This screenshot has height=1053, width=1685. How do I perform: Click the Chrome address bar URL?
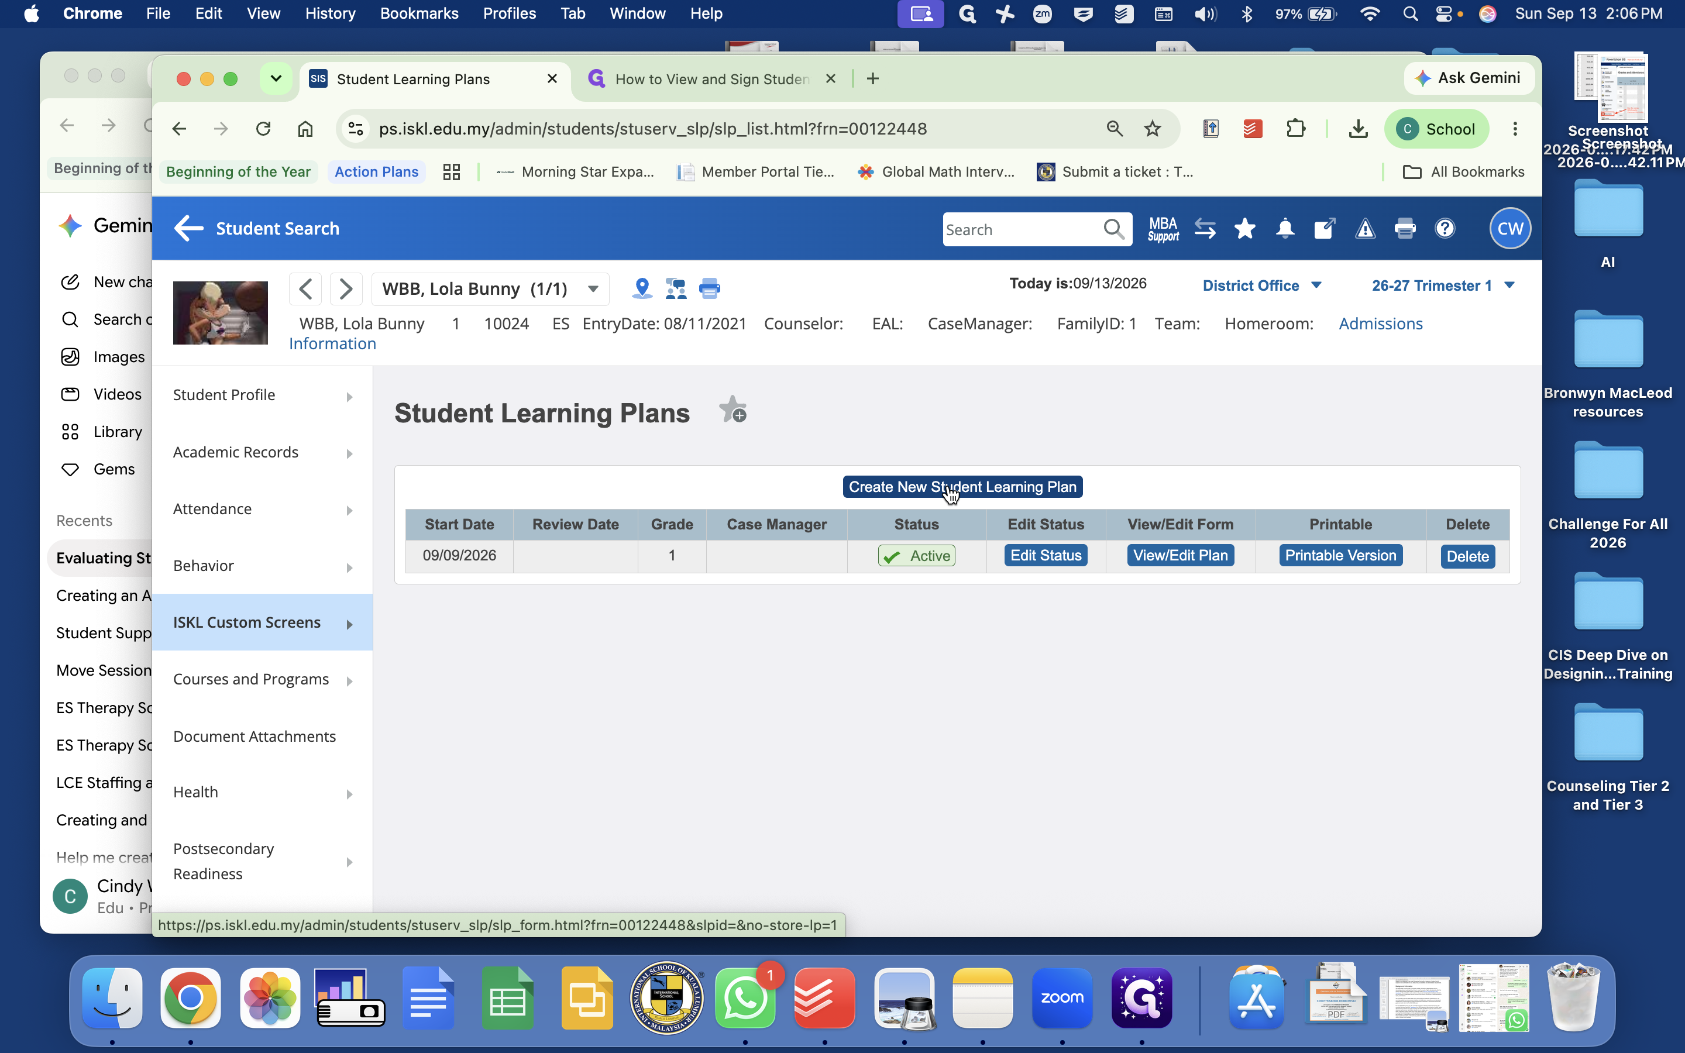click(x=652, y=129)
